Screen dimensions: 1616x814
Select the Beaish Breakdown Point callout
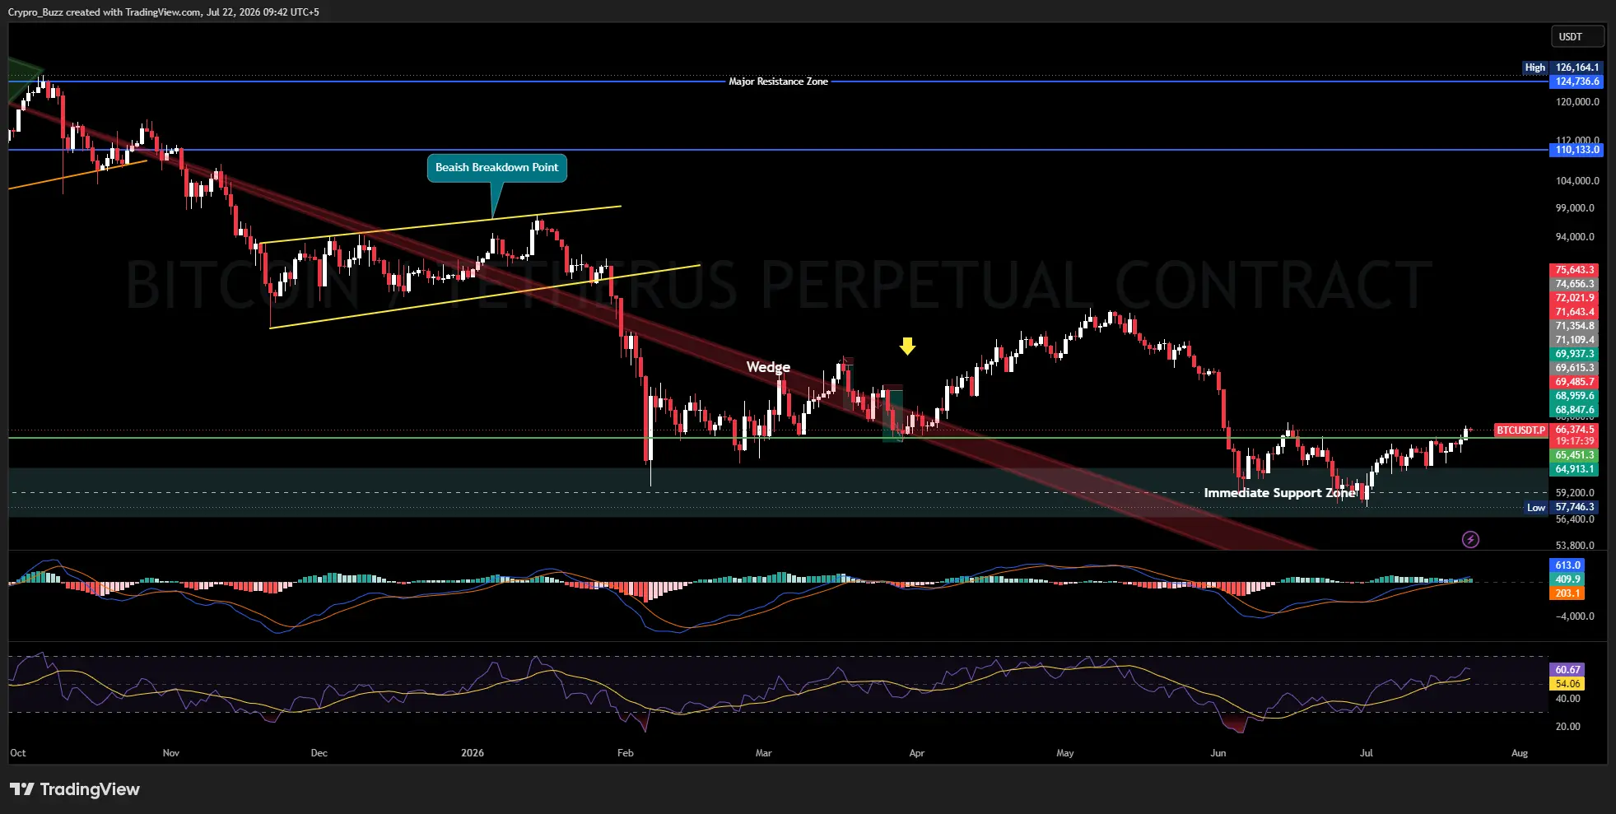(496, 167)
